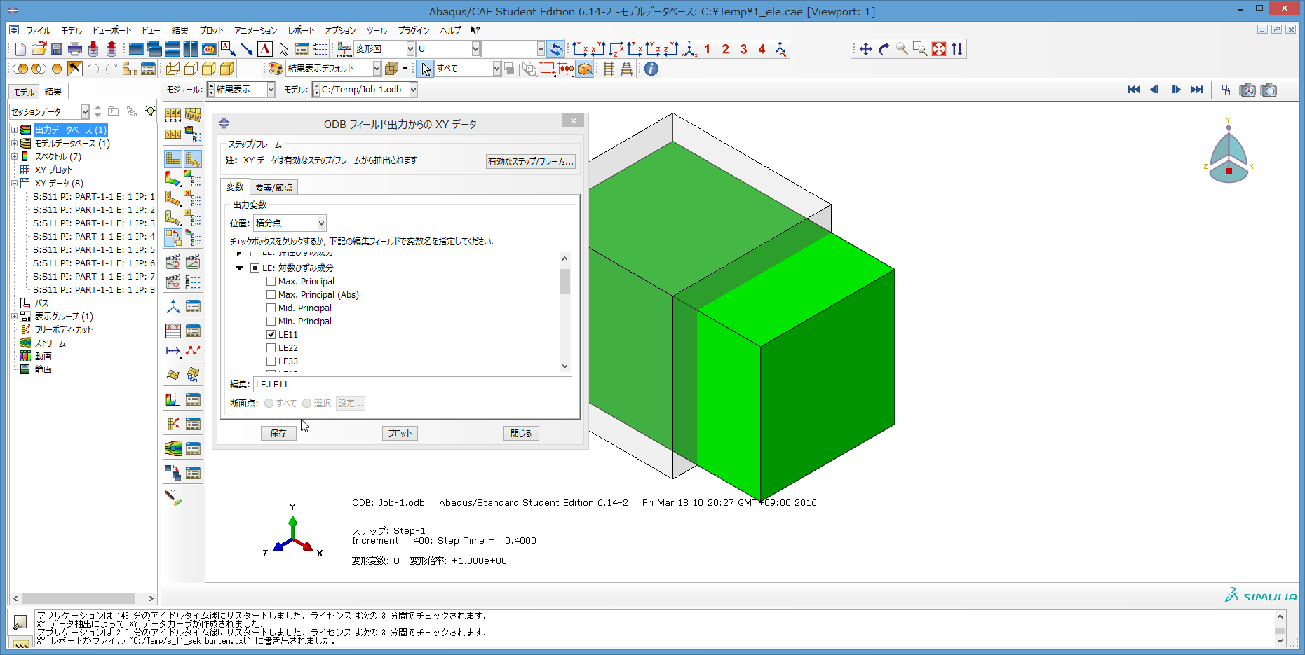The image size is (1305, 655).
Task: Check the LE33 checkbox
Action: tap(271, 361)
